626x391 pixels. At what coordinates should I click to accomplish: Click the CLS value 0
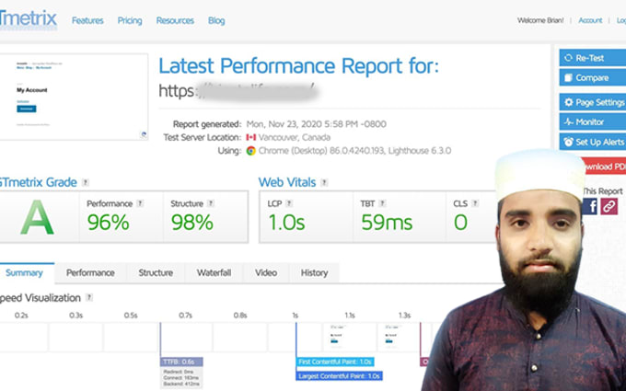(460, 223)
